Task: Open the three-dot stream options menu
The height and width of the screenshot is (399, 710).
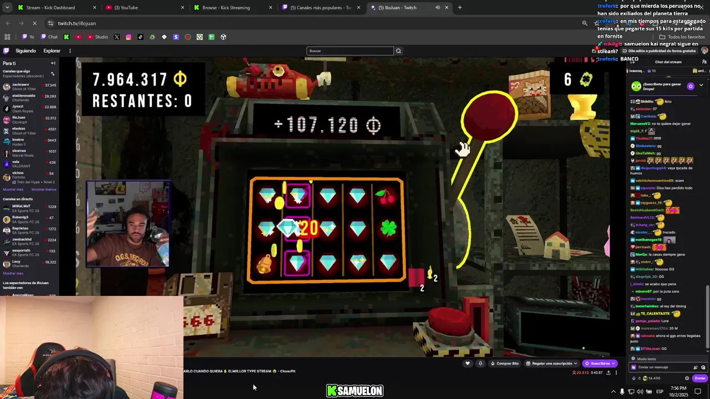Action: coord(616,372)
